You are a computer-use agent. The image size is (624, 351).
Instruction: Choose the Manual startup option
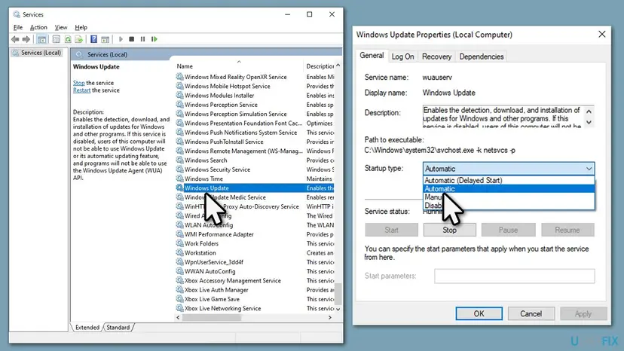point(509,197)
